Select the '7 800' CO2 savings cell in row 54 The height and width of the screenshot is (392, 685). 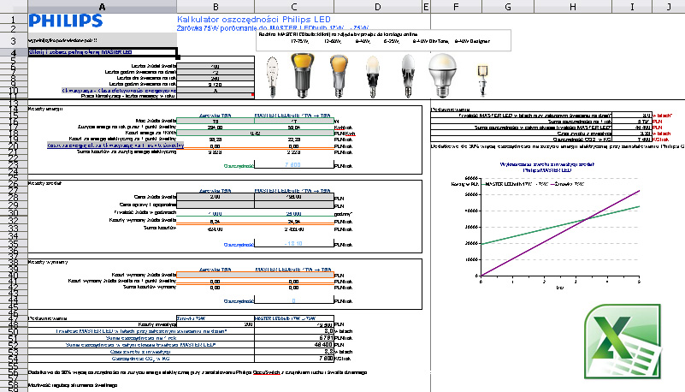(x=294, y=359)
